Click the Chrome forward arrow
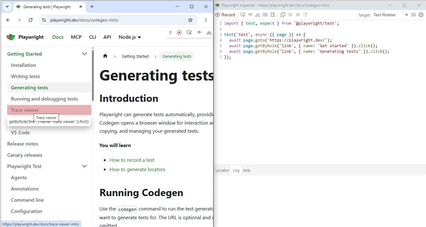The width and height of the screenshot is (426, 227). (x=19, y=20)
